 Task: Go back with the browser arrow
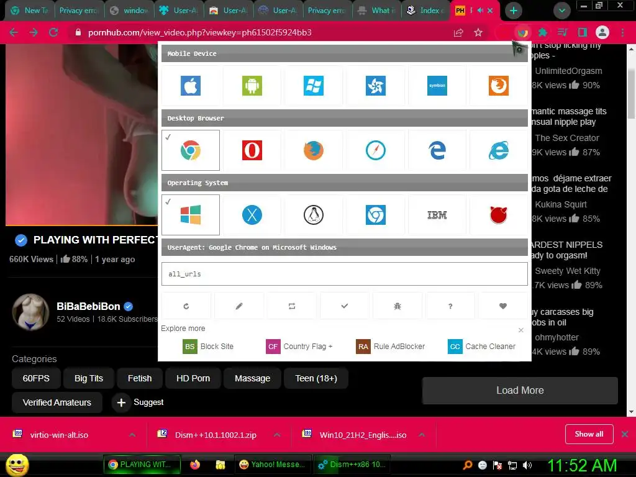(x=14, y=32)
